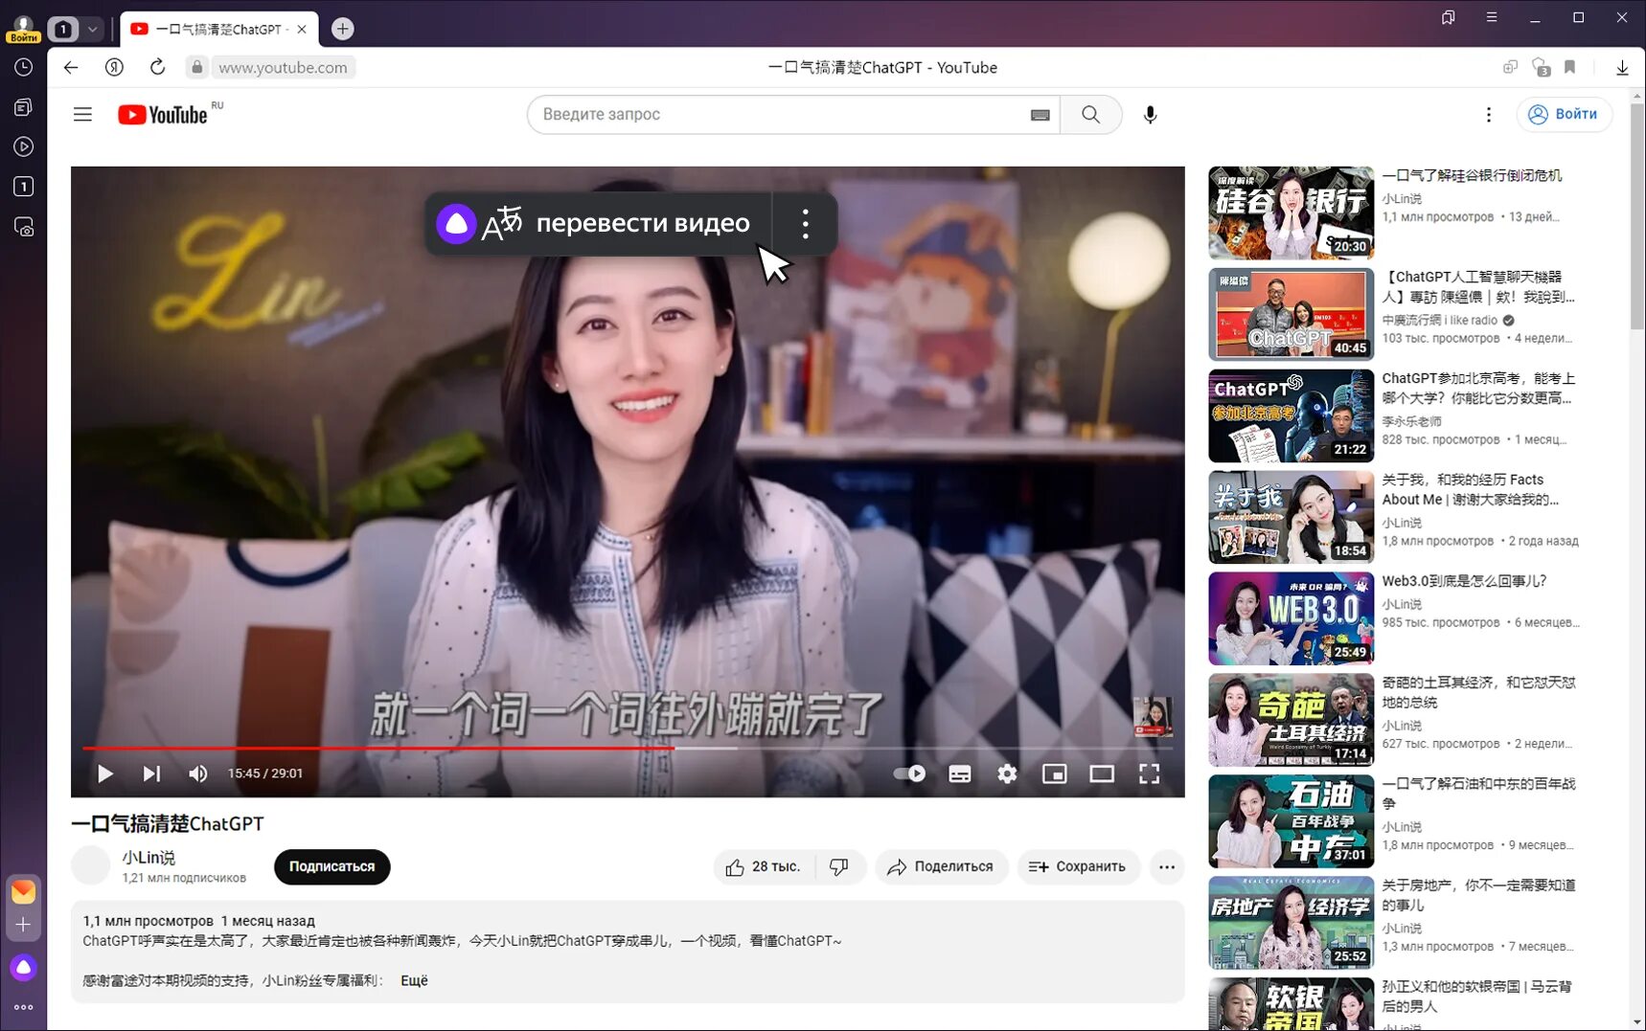Close the ChatGPT YouTube tab

click(302, 29)
